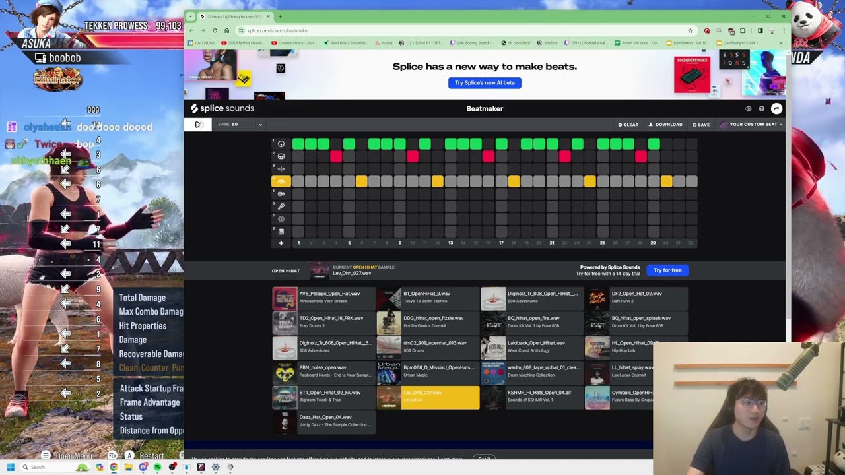
Task: Click Total Damage in the Tekken menu
Action: (142, 298)
